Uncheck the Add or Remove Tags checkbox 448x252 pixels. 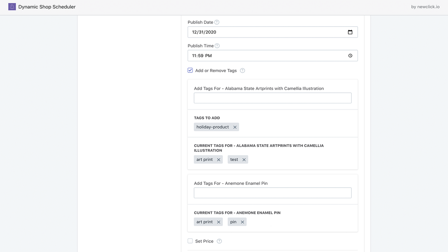click(190, 70)
